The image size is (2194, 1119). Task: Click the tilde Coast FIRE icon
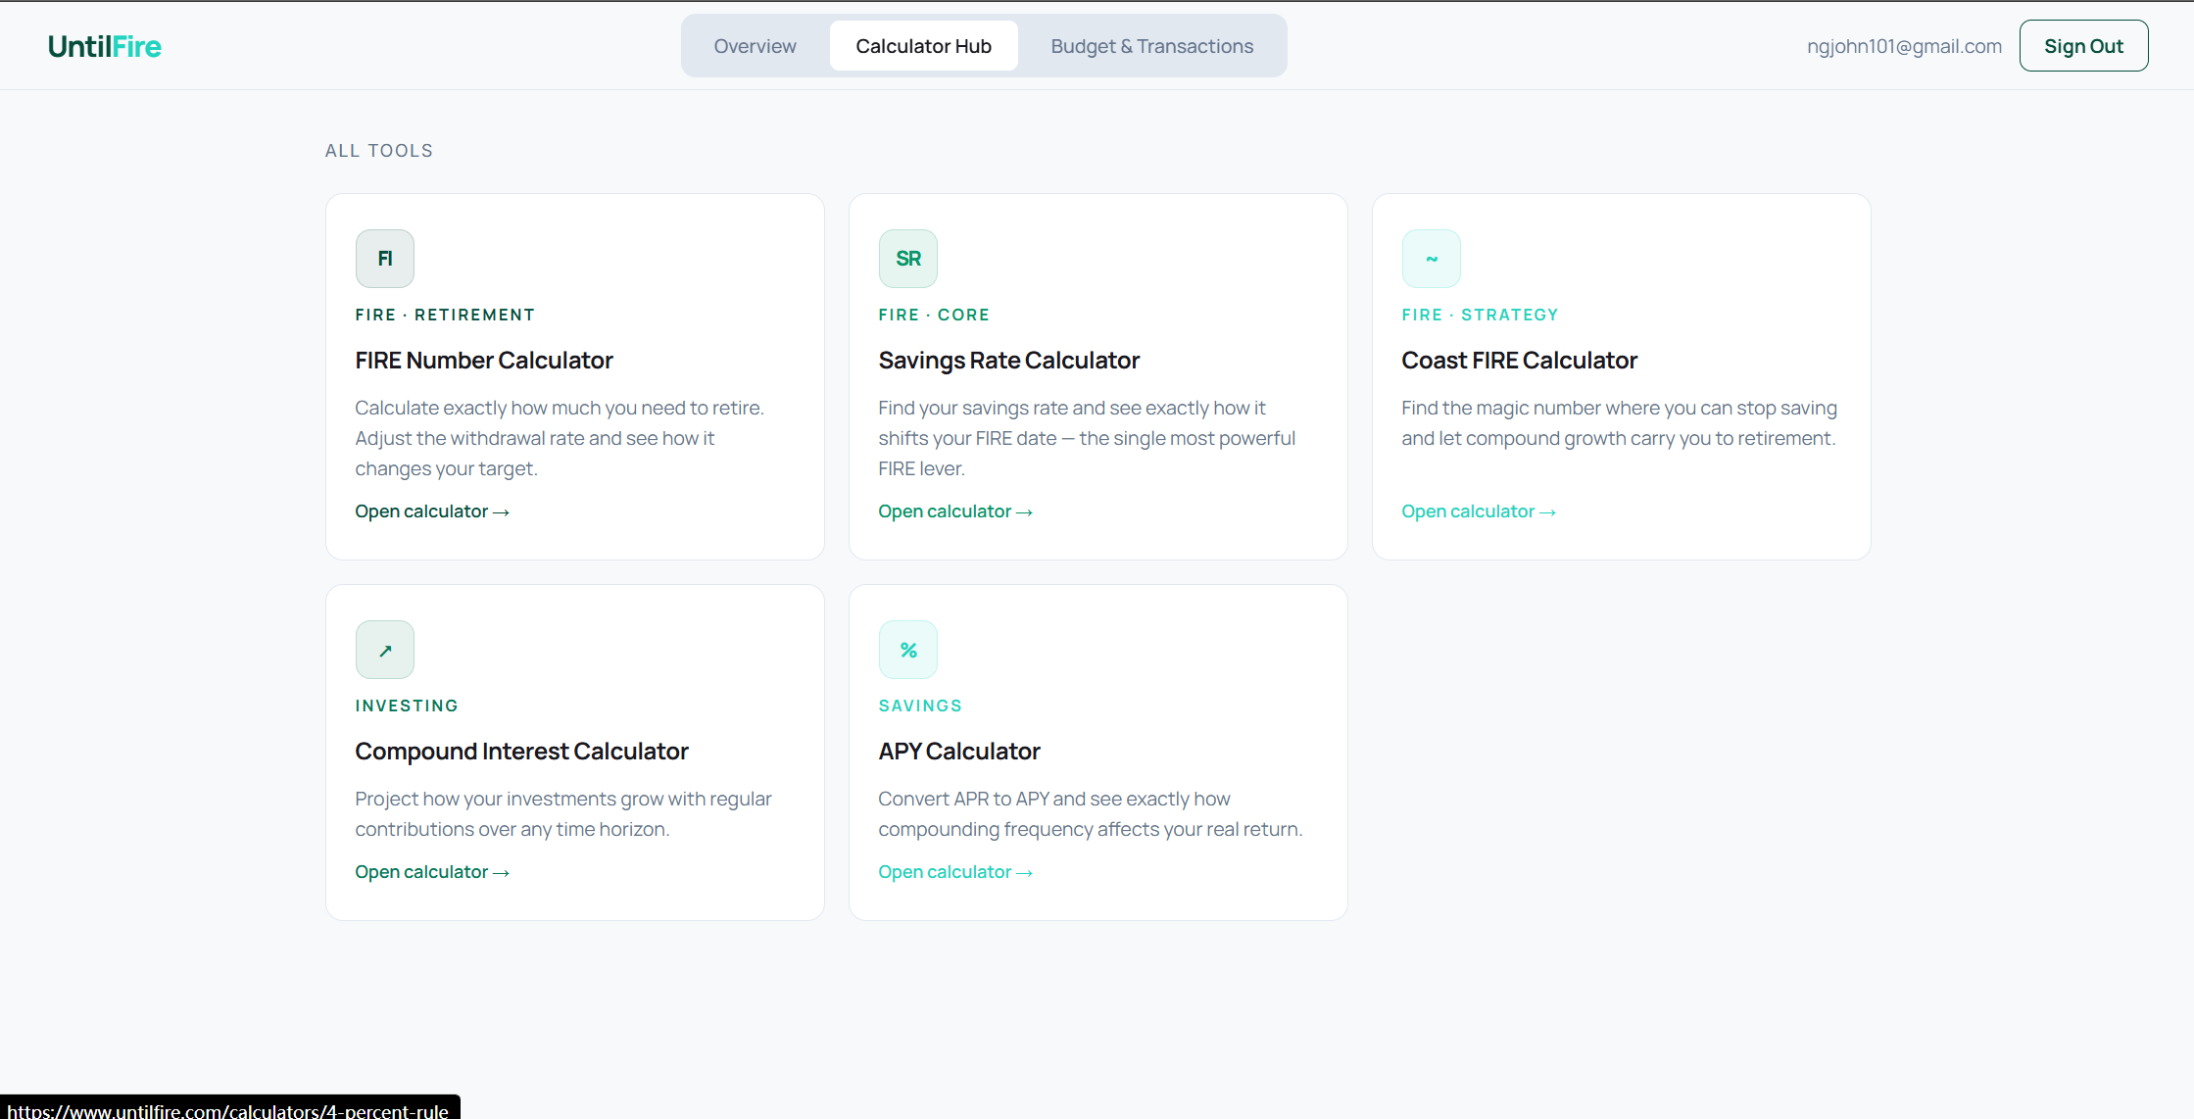[1431, 259]
